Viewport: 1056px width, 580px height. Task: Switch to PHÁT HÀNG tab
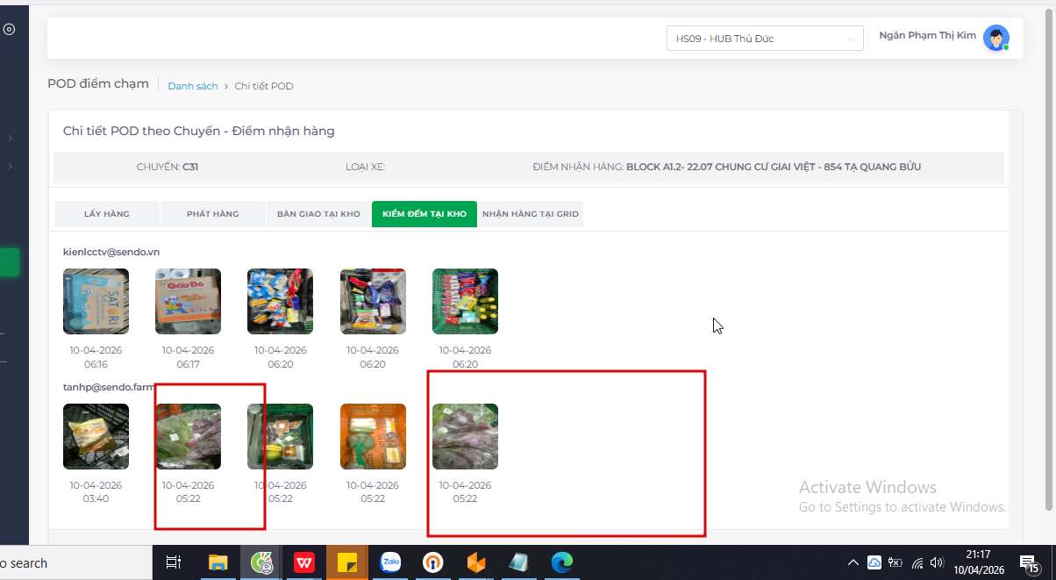pos(212,214)
